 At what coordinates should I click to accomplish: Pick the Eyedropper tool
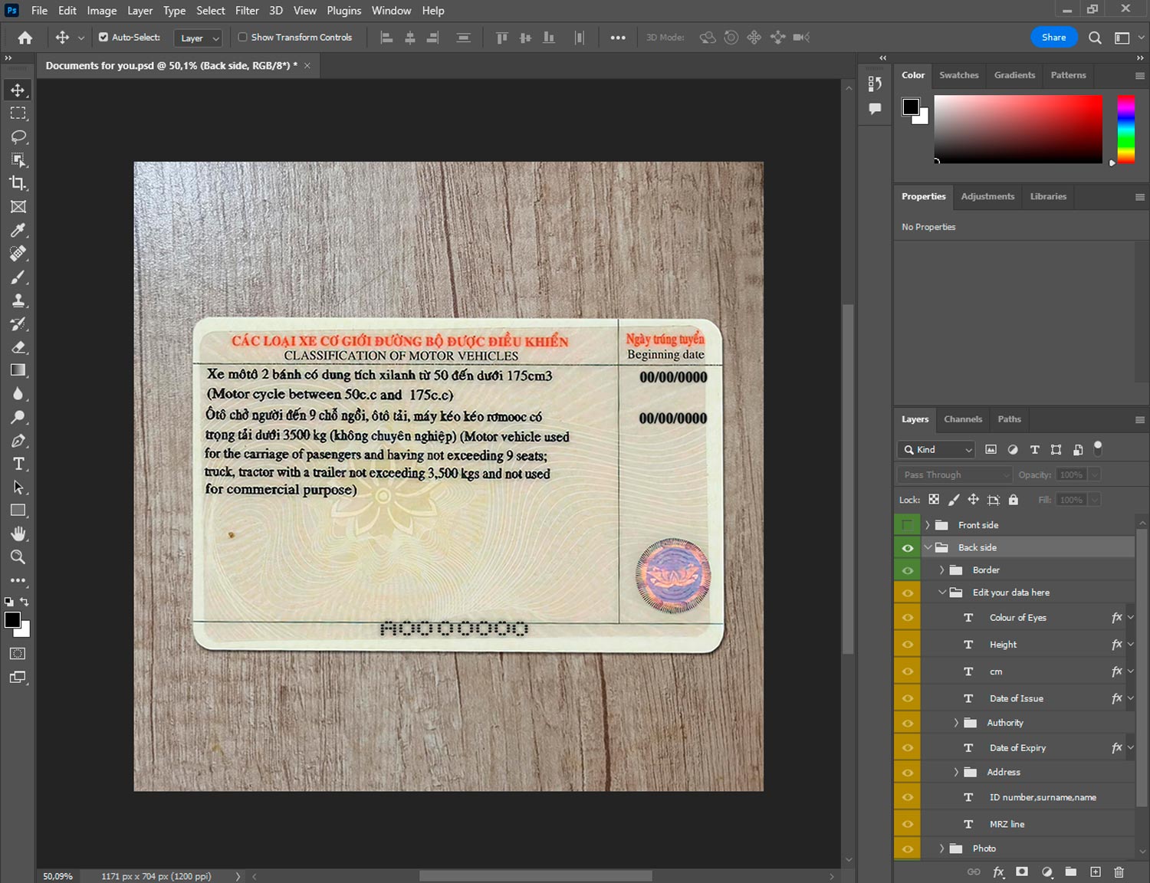[18, 230]
